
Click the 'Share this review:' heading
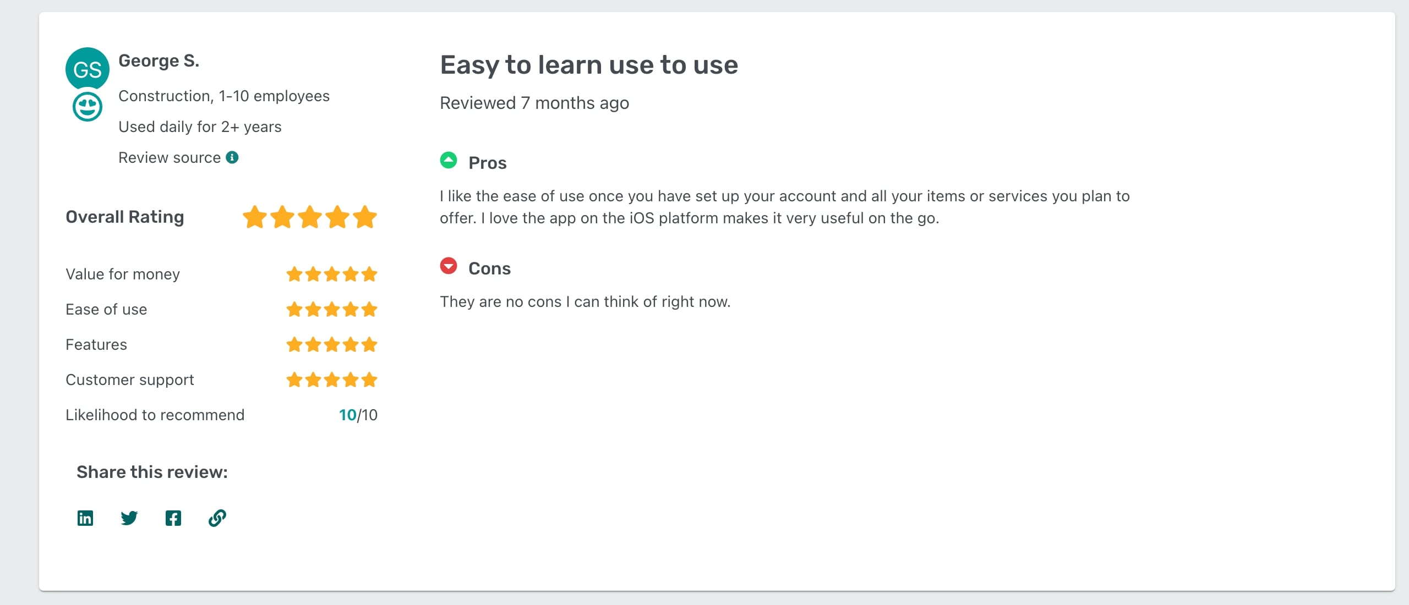[151, 471]
